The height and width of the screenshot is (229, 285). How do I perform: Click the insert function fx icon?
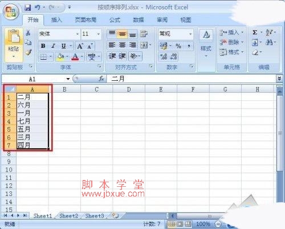pyautogui.click(x=101, y=79)
